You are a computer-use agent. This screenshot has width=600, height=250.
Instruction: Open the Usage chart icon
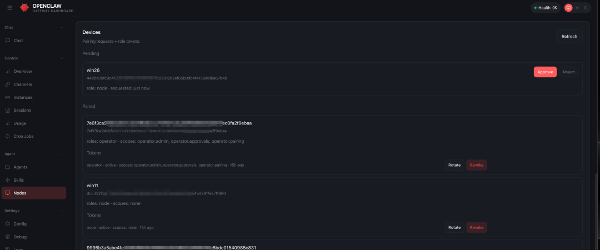point(8,123)
